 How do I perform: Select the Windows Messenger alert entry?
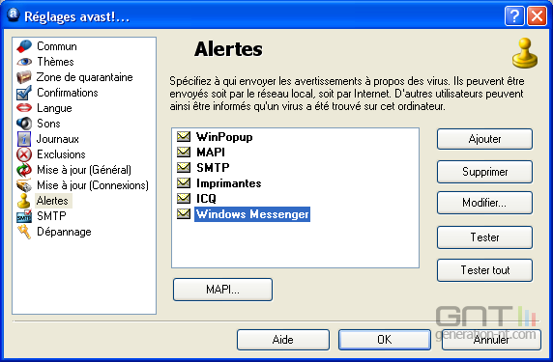[252, 214]
